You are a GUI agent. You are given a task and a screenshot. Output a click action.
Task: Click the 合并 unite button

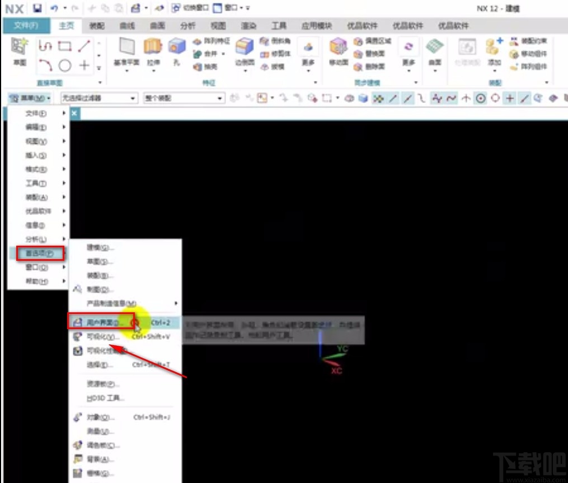[x=206, y=54]
